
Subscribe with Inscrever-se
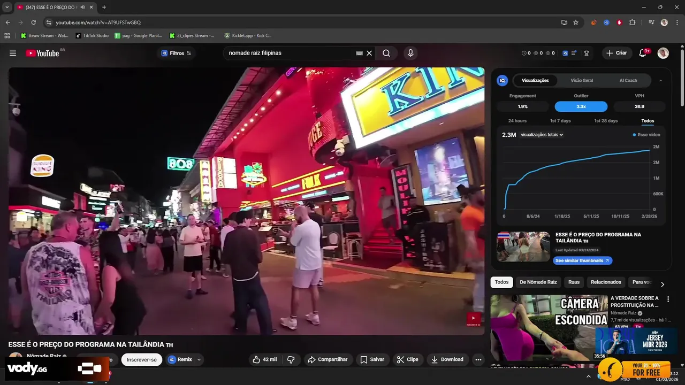click(142, 359)
